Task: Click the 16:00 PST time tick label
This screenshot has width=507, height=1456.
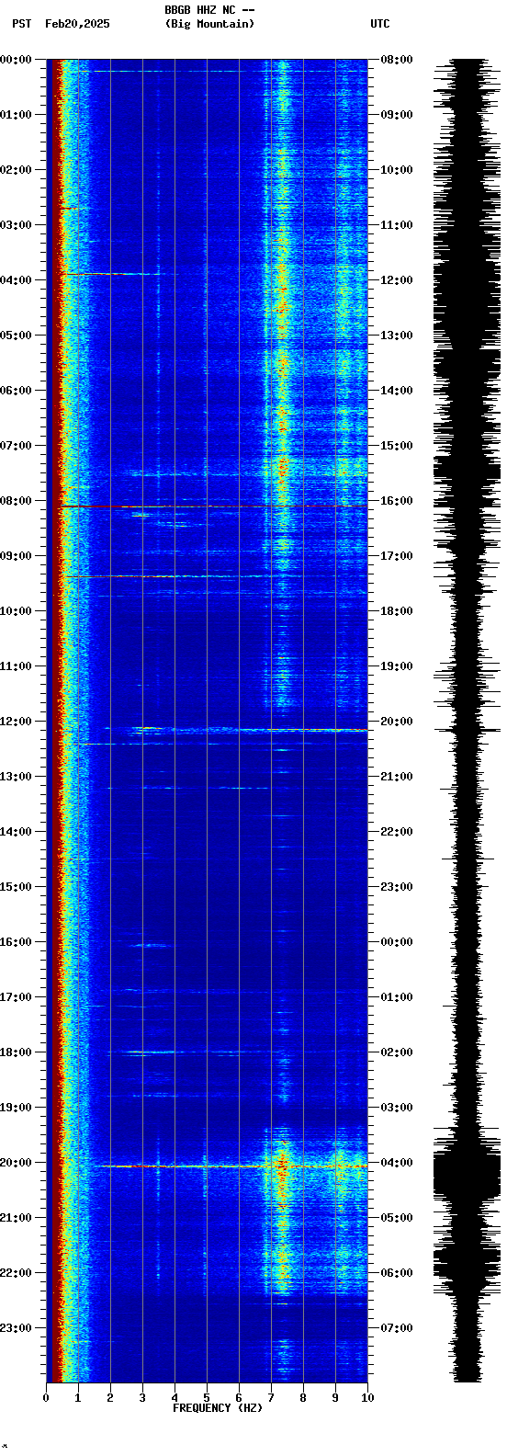Action: click(x=17, y=942)
